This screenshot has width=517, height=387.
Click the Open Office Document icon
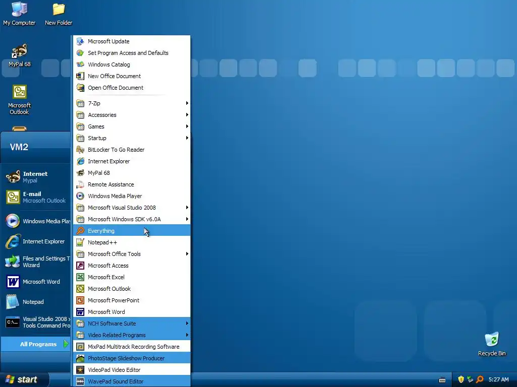tap(80, 88)
